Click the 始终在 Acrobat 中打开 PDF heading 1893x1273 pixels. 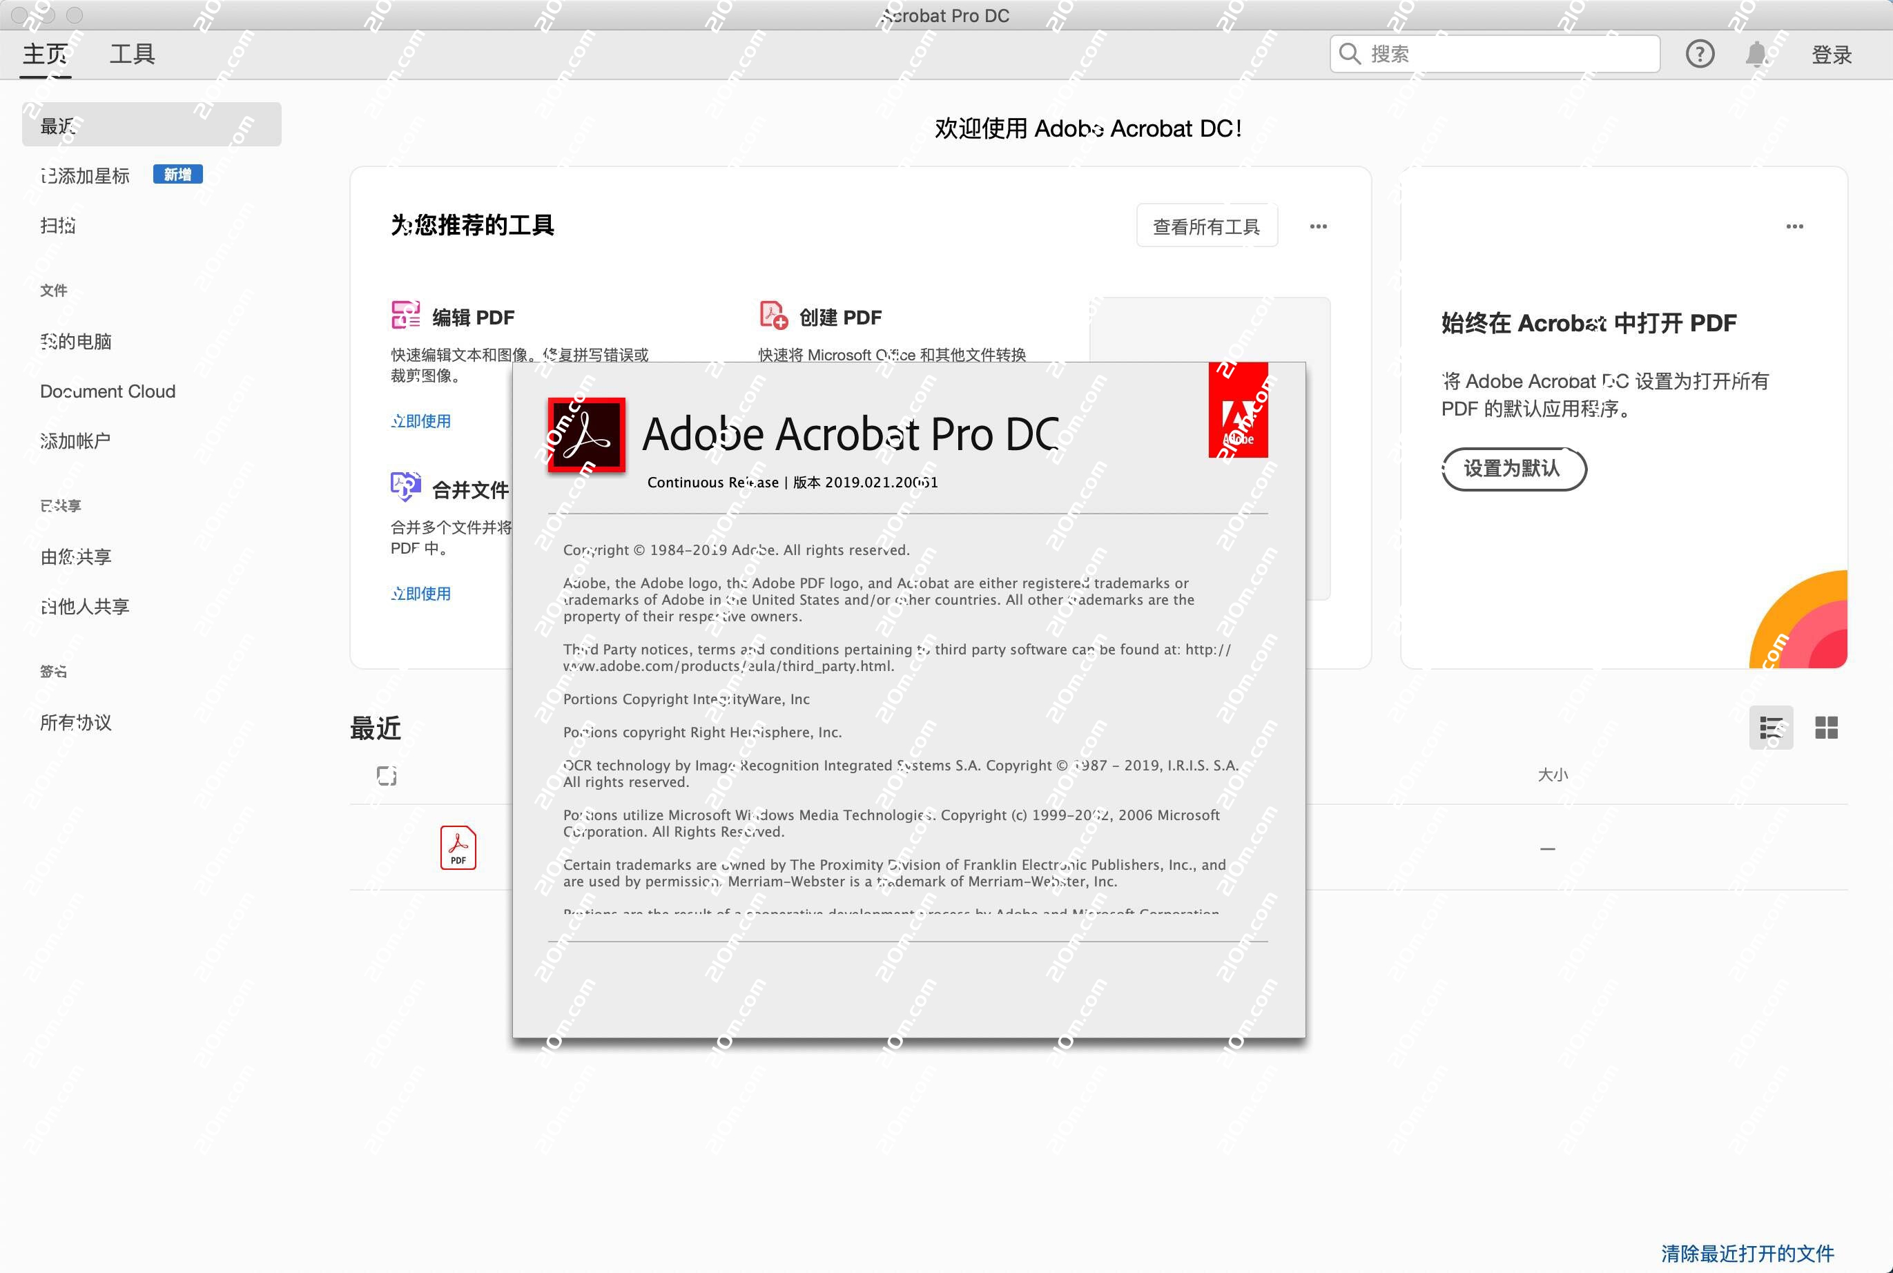click(1589, 323)
